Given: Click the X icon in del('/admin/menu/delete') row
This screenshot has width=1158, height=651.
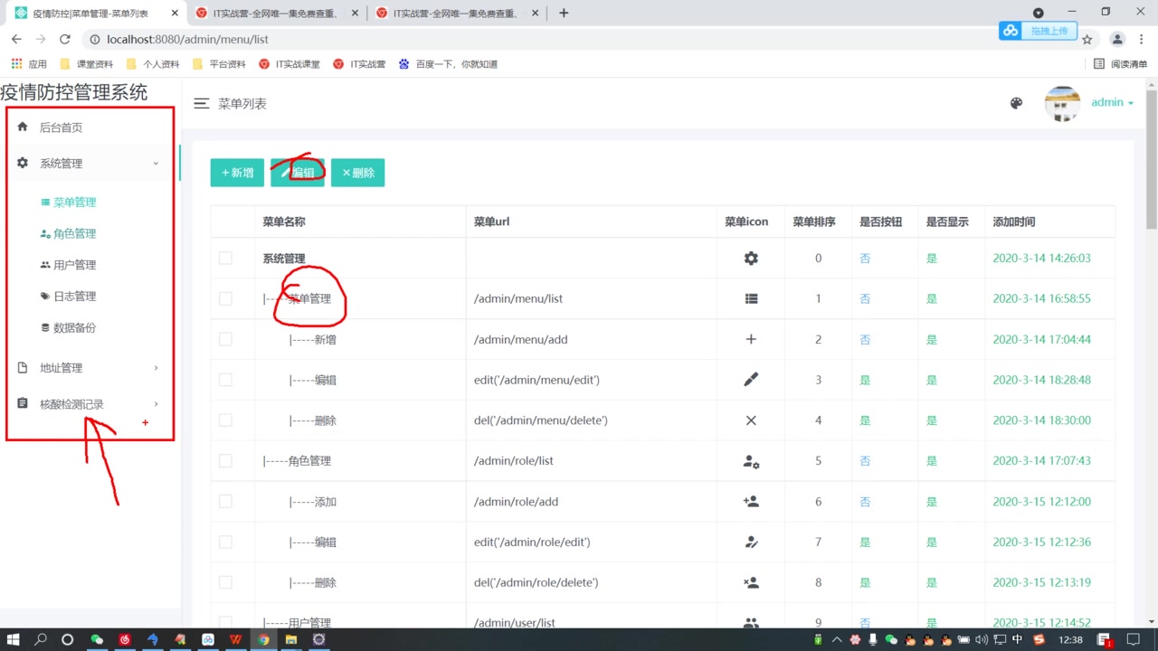Looking at the screenshot, I should click(751, 420).
